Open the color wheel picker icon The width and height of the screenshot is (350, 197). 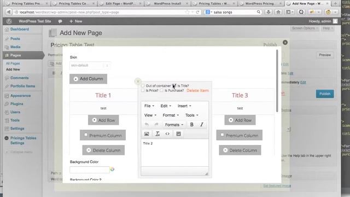point(112,169)
